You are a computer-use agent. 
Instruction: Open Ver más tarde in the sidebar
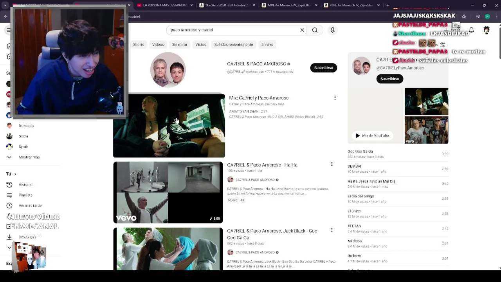click(x=30, y=206)
